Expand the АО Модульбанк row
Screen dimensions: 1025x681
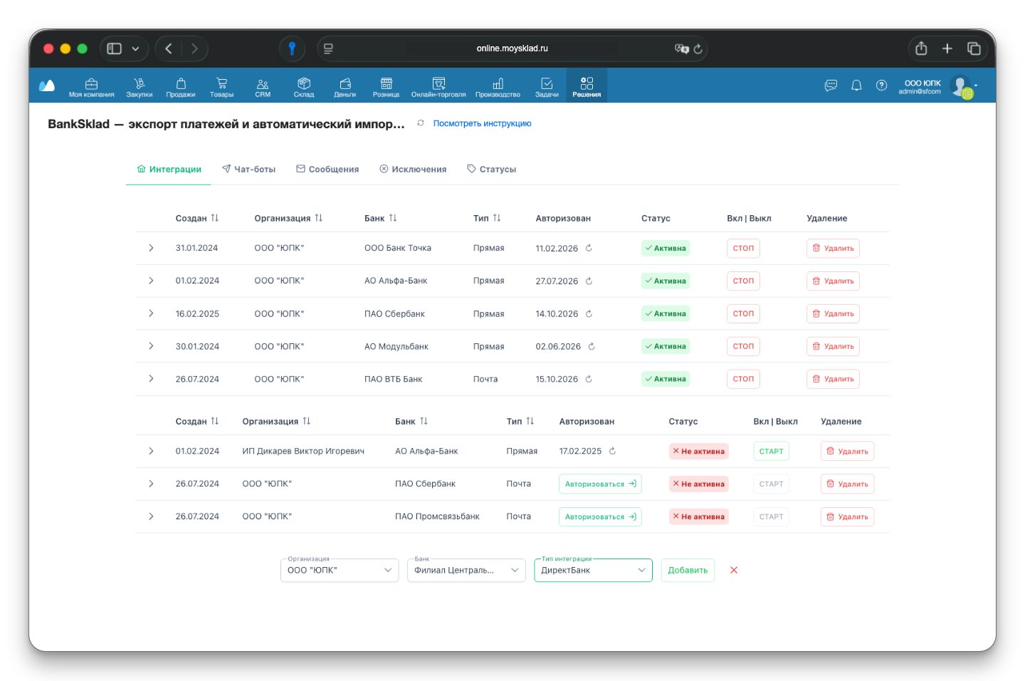coord(151,346)
